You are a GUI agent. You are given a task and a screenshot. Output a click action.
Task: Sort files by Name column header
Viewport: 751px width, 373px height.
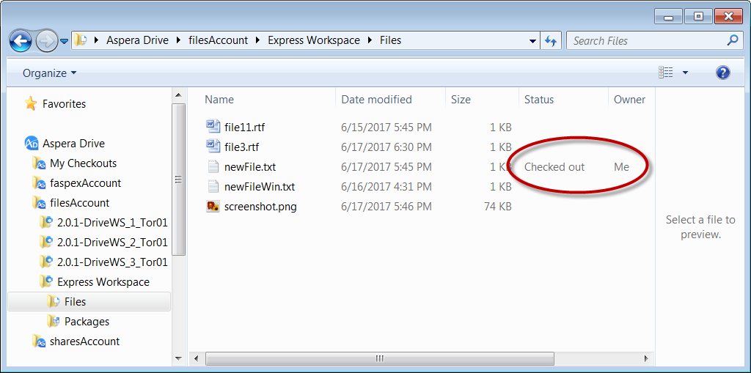pos(219,100)
